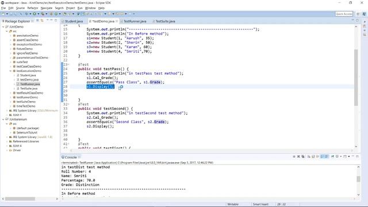Collapse the JUnitselenium project node
Viewport: 368px width, 207px height.
(x=3, y=119)
